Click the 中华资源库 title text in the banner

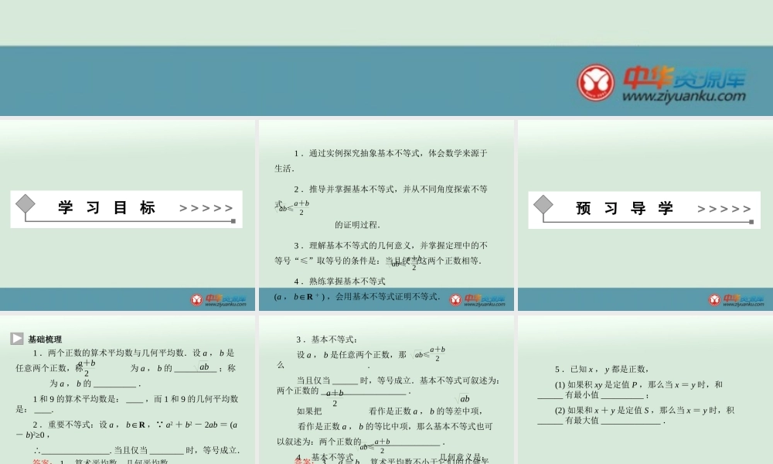pos(684,77)
